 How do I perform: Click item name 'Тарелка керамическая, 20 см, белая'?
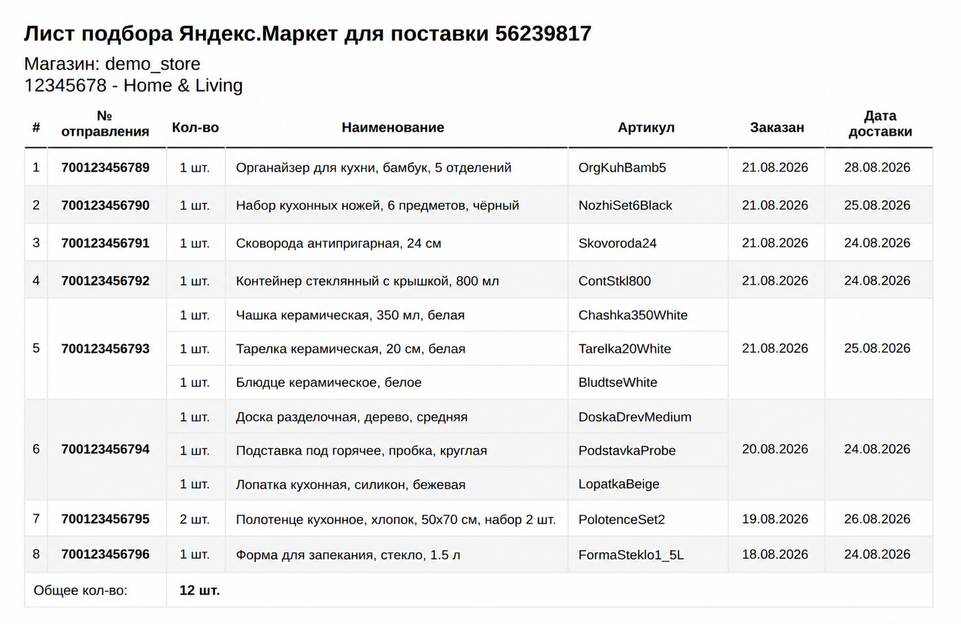(x=350, y=349)
